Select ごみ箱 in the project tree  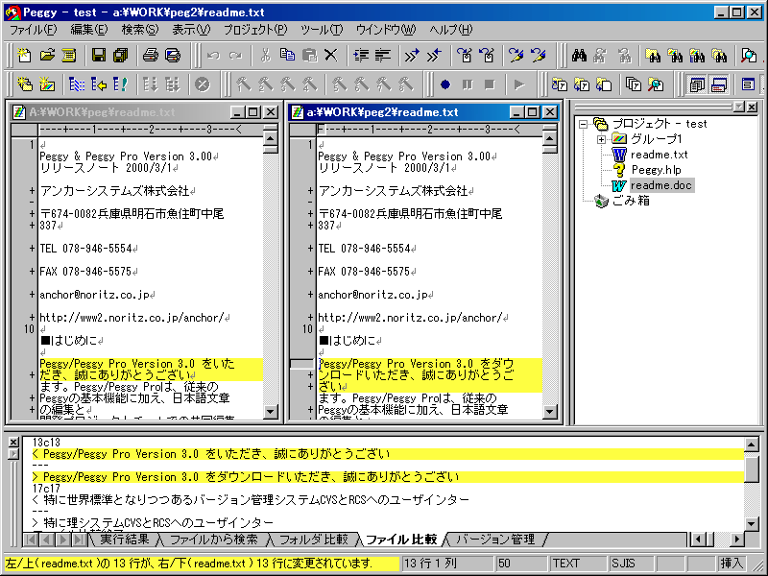tap(631, 201)
